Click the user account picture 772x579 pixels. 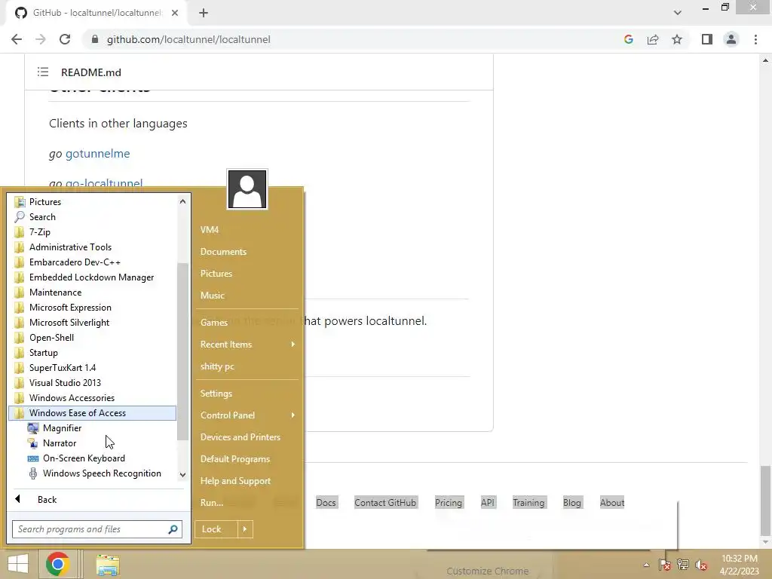247,189
